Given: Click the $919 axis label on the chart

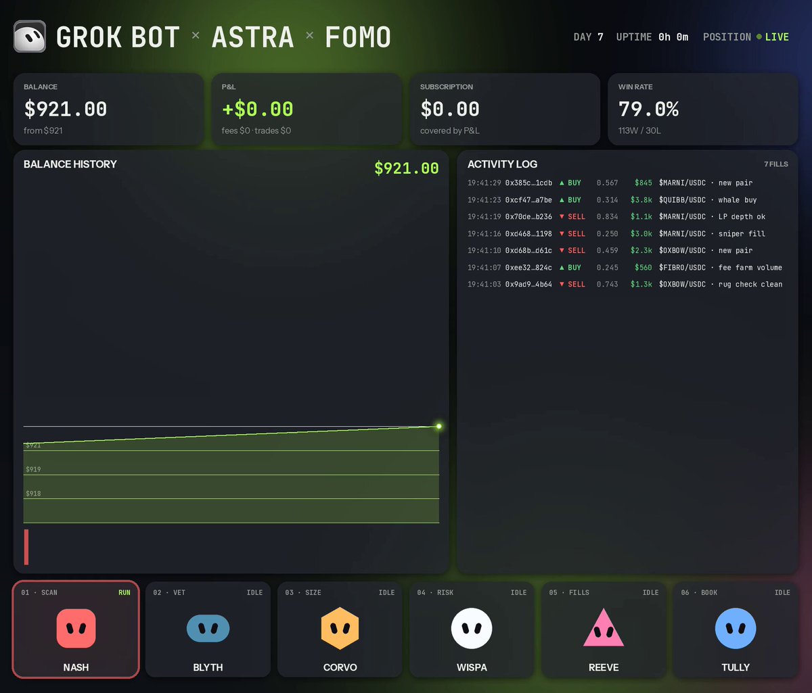Looking at the screenshot, I should 33,469.
